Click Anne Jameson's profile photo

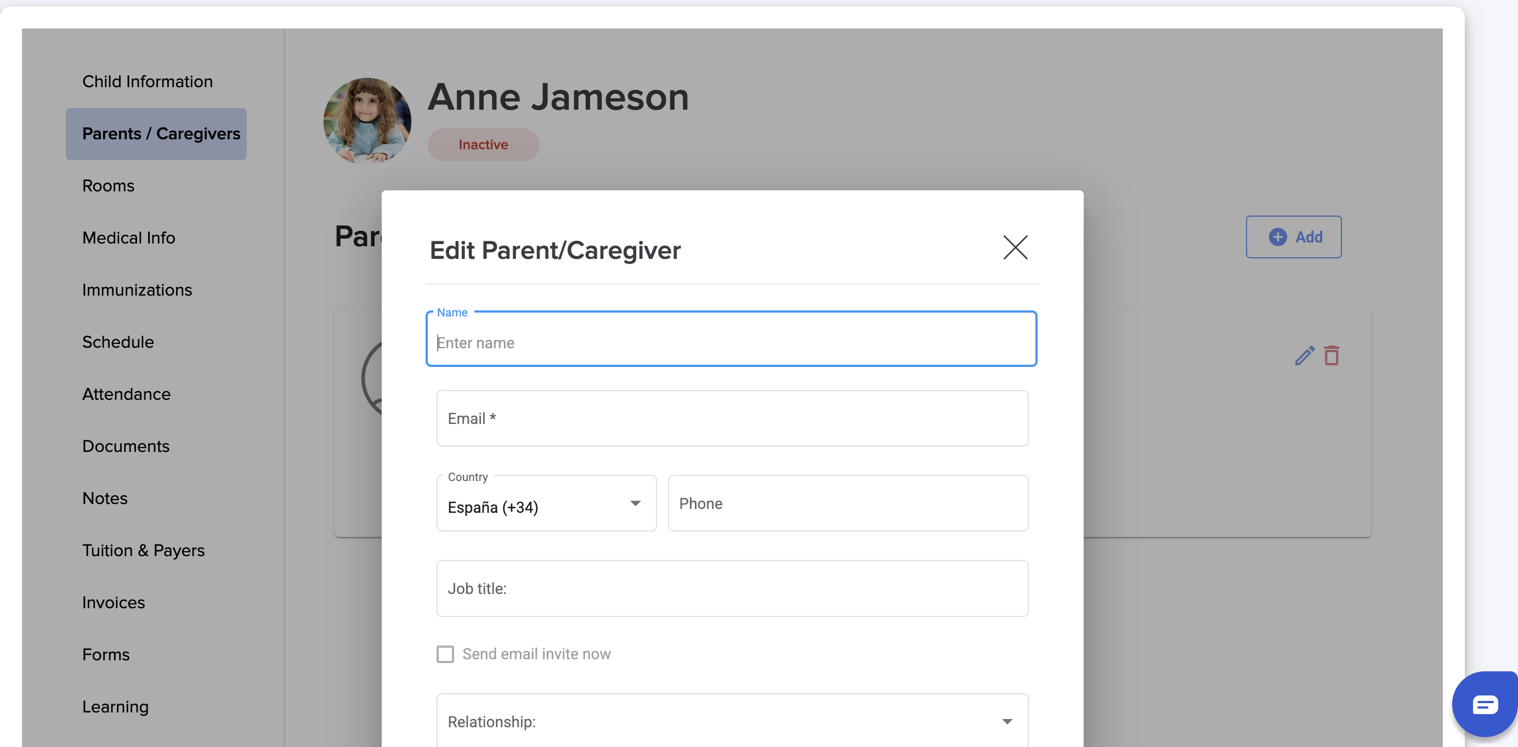pyautogui.click(x=366, y=121)
